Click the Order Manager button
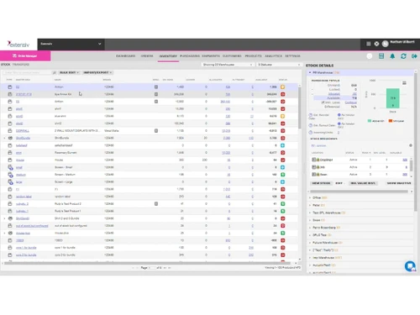420x315 pixels. [25, 56]
